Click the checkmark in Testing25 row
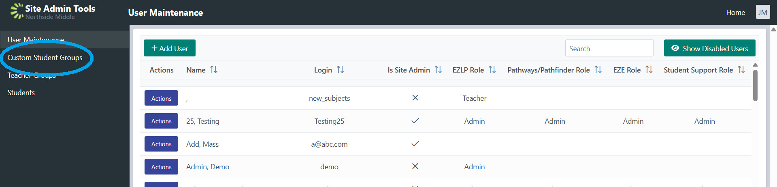The image size is (777, 187). [415, 121]
